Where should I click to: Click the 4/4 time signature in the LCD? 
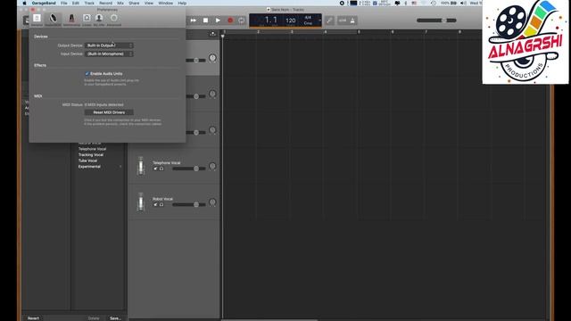[x=308, y=18]
